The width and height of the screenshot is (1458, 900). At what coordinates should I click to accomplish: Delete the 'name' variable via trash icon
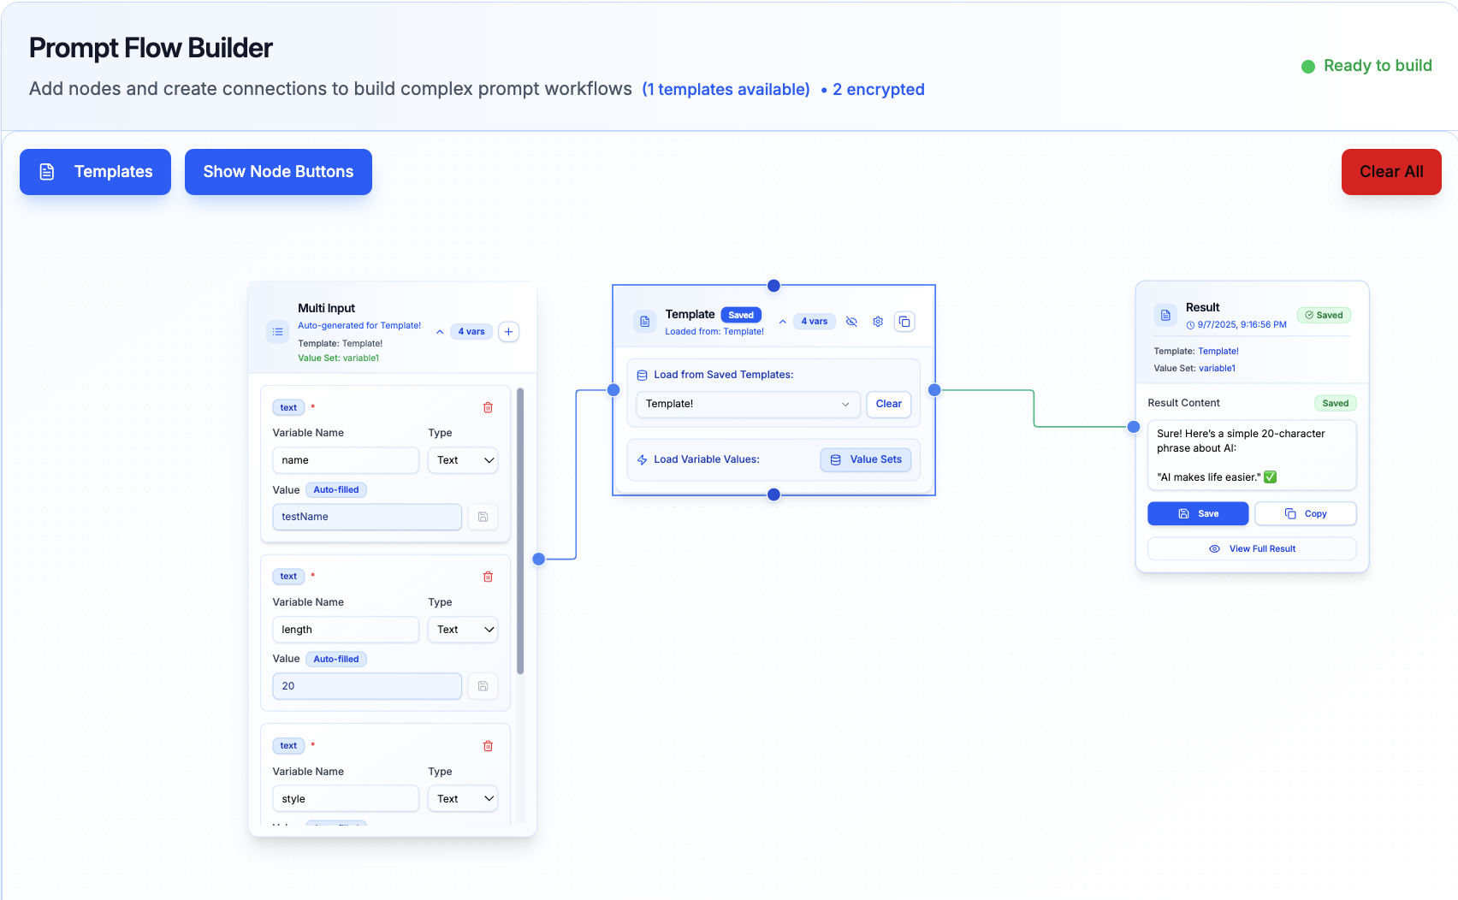488,408
